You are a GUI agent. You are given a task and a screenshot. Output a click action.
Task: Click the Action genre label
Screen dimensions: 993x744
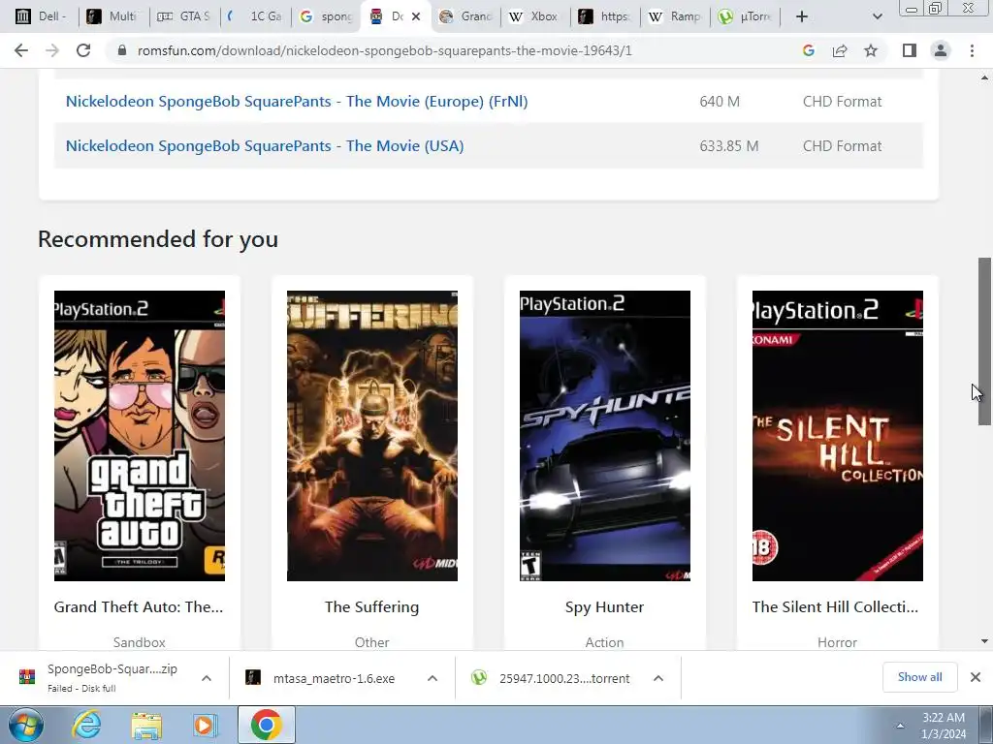(604, 642)
